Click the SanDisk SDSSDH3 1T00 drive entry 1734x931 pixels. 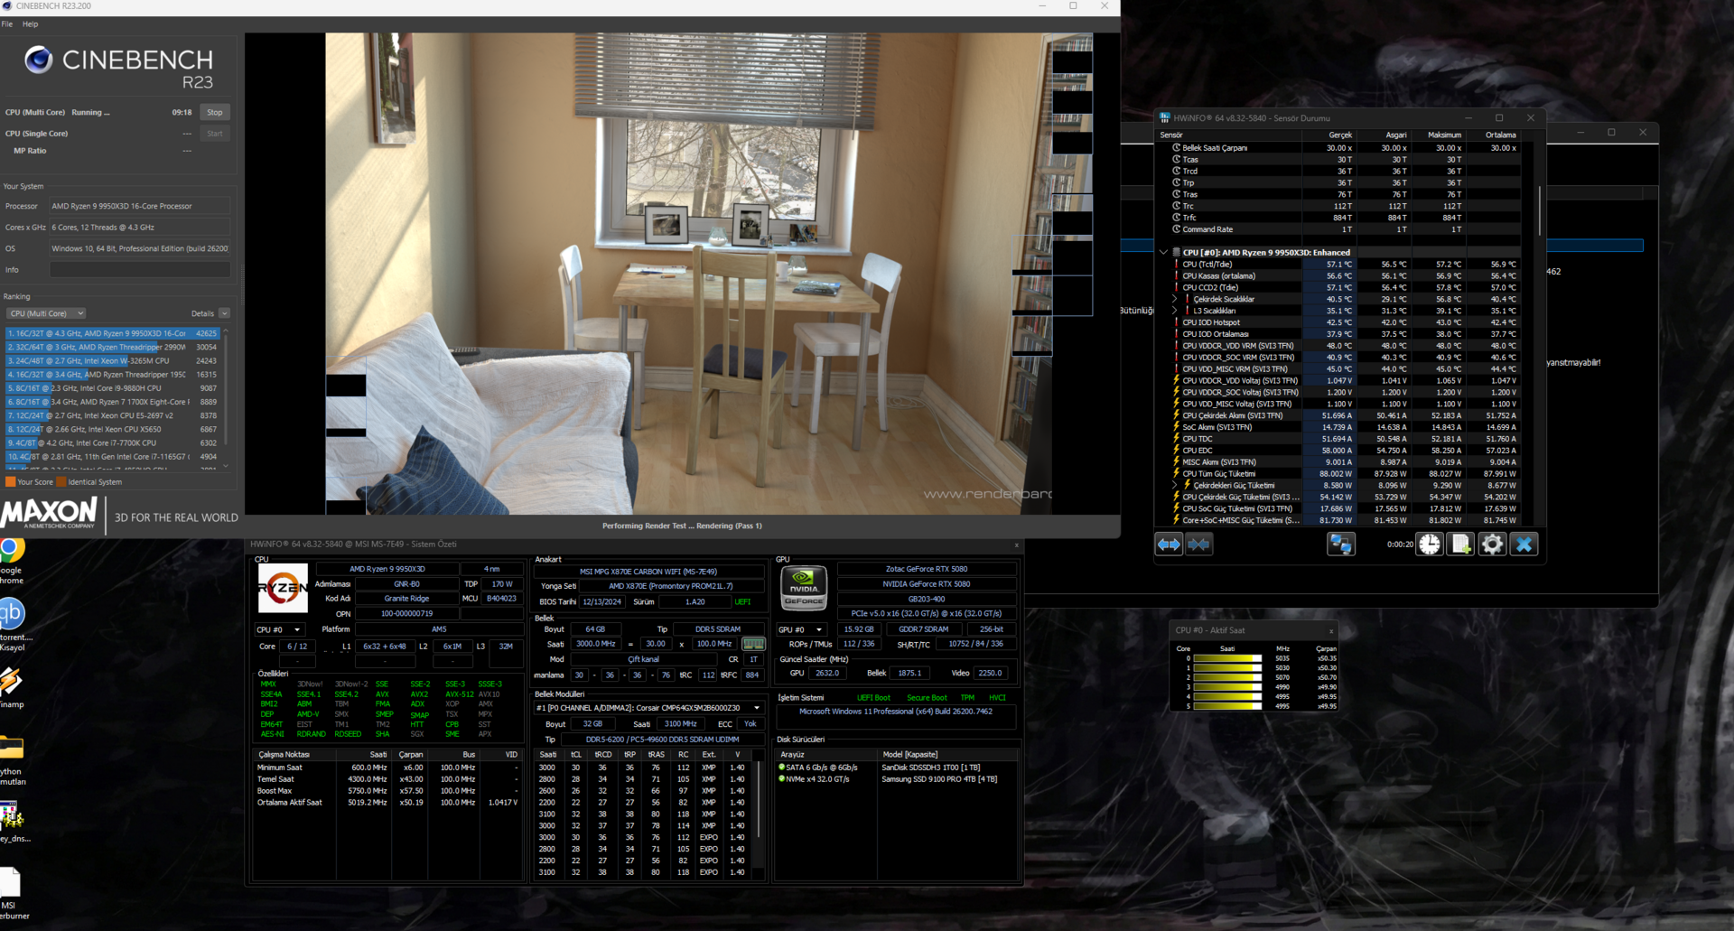[x=930, y=768]
